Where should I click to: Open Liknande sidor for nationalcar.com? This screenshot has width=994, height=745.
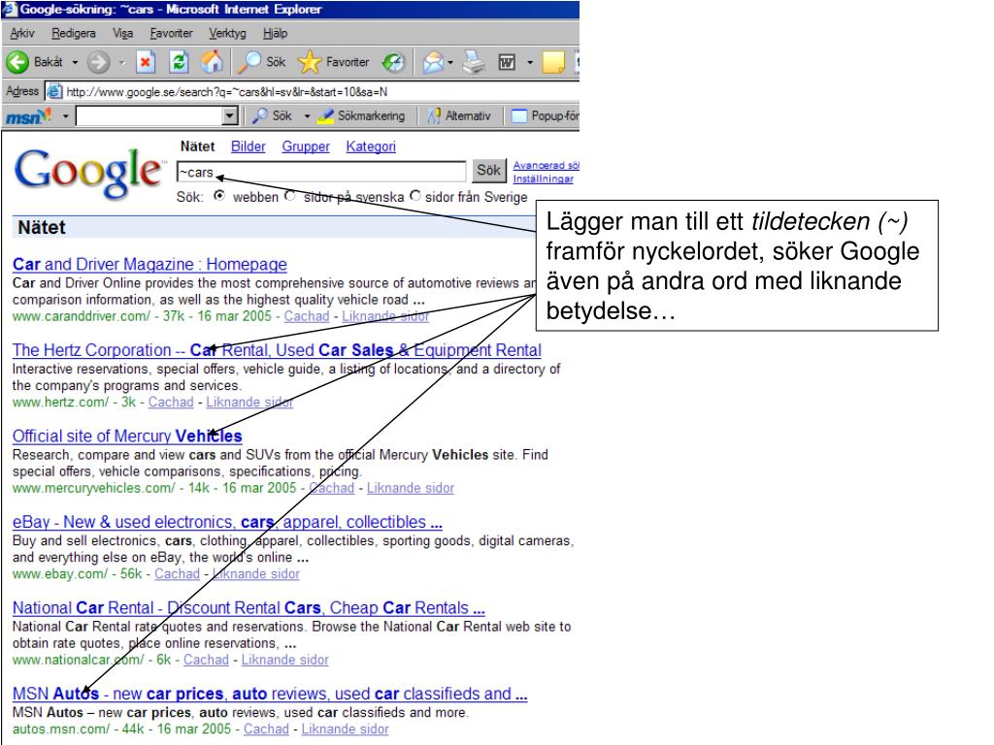pos(285,660)
